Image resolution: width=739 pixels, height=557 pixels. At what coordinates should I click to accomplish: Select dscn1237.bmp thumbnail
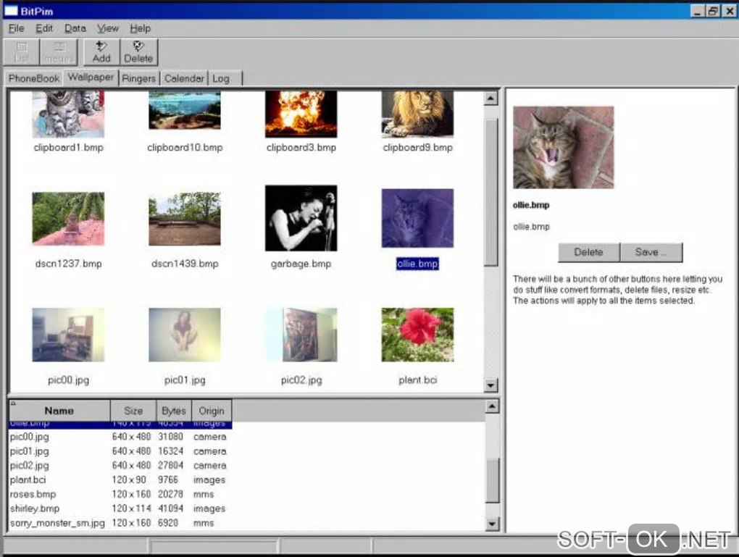68,219
